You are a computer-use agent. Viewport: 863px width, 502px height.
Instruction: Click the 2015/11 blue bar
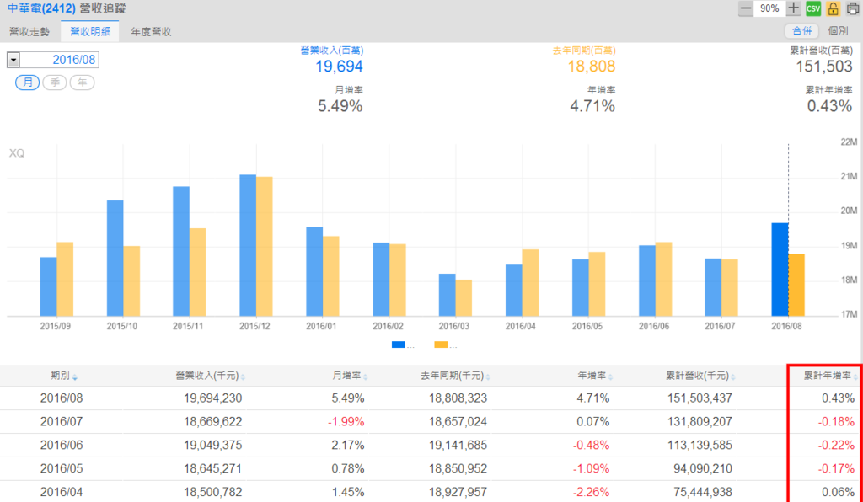(181, 251)
